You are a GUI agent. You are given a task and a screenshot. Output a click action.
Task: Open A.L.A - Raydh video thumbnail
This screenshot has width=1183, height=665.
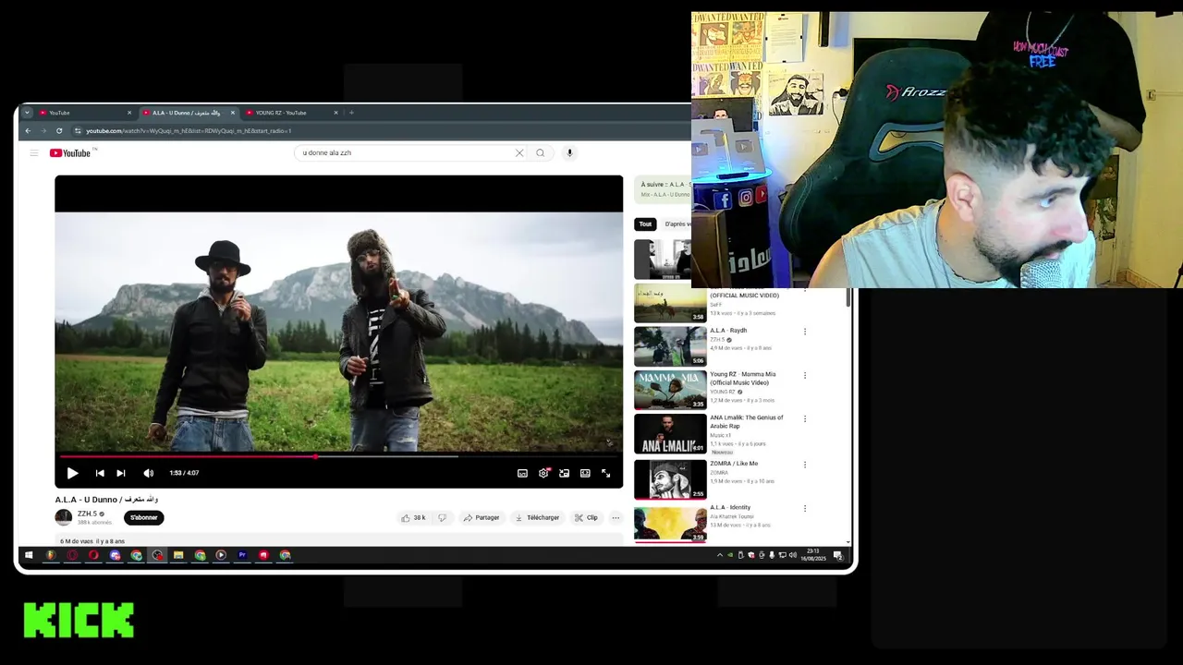pyautogui.click(x=670, y=346)
